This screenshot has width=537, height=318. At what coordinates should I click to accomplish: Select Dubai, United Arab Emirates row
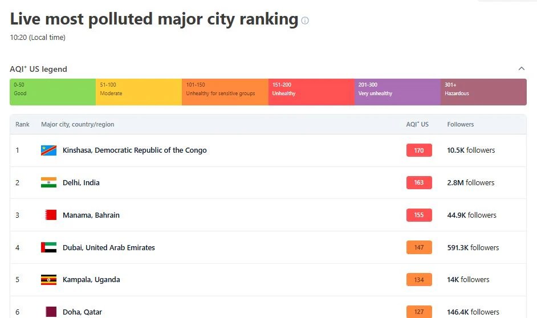pyautogui.click(x=268, y=247)
